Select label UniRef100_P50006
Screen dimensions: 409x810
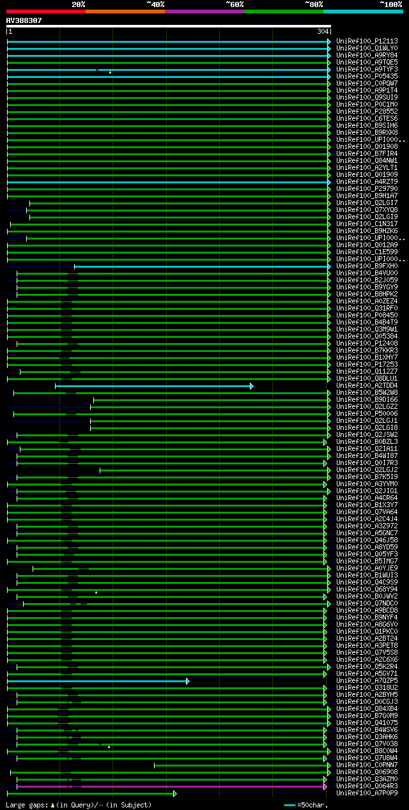coord(367,413)
